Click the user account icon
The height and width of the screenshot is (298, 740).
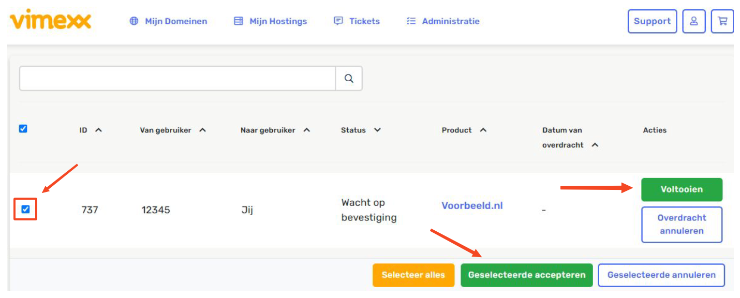[x=693, y=21]
